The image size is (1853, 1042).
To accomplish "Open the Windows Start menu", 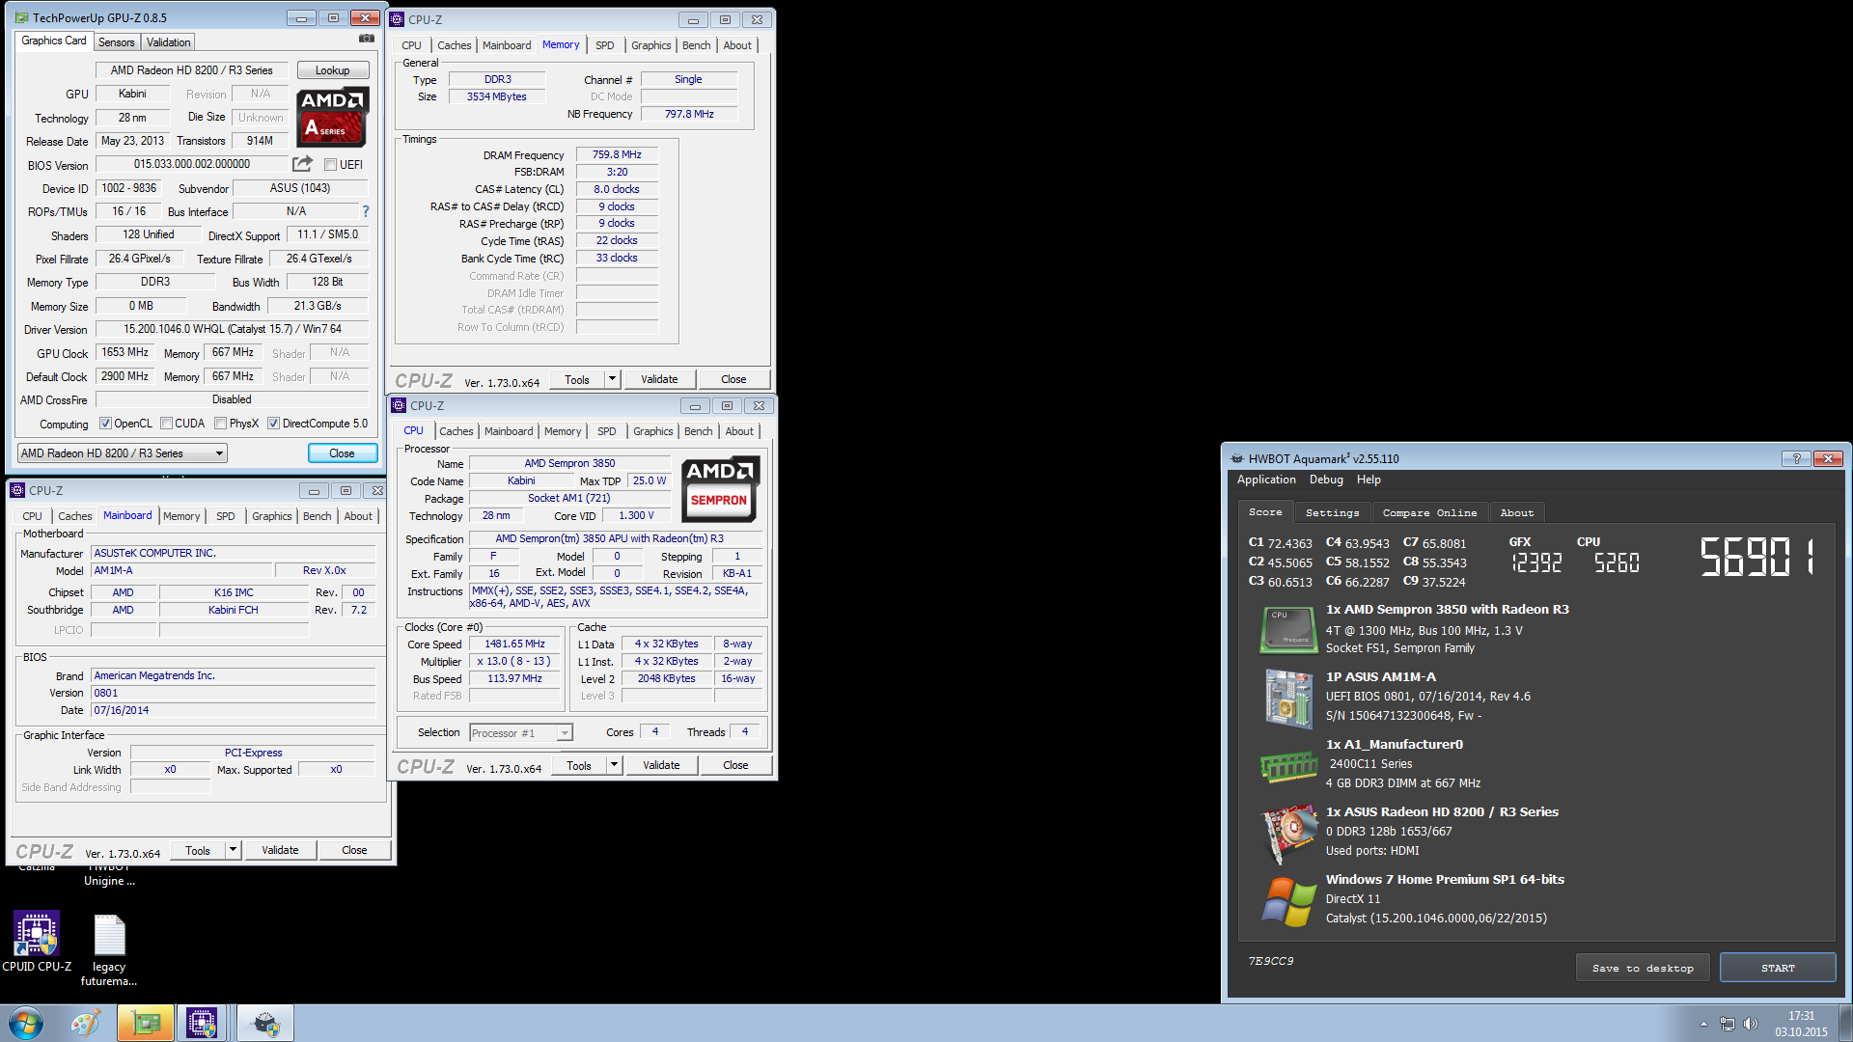I will coord(26,1023).
